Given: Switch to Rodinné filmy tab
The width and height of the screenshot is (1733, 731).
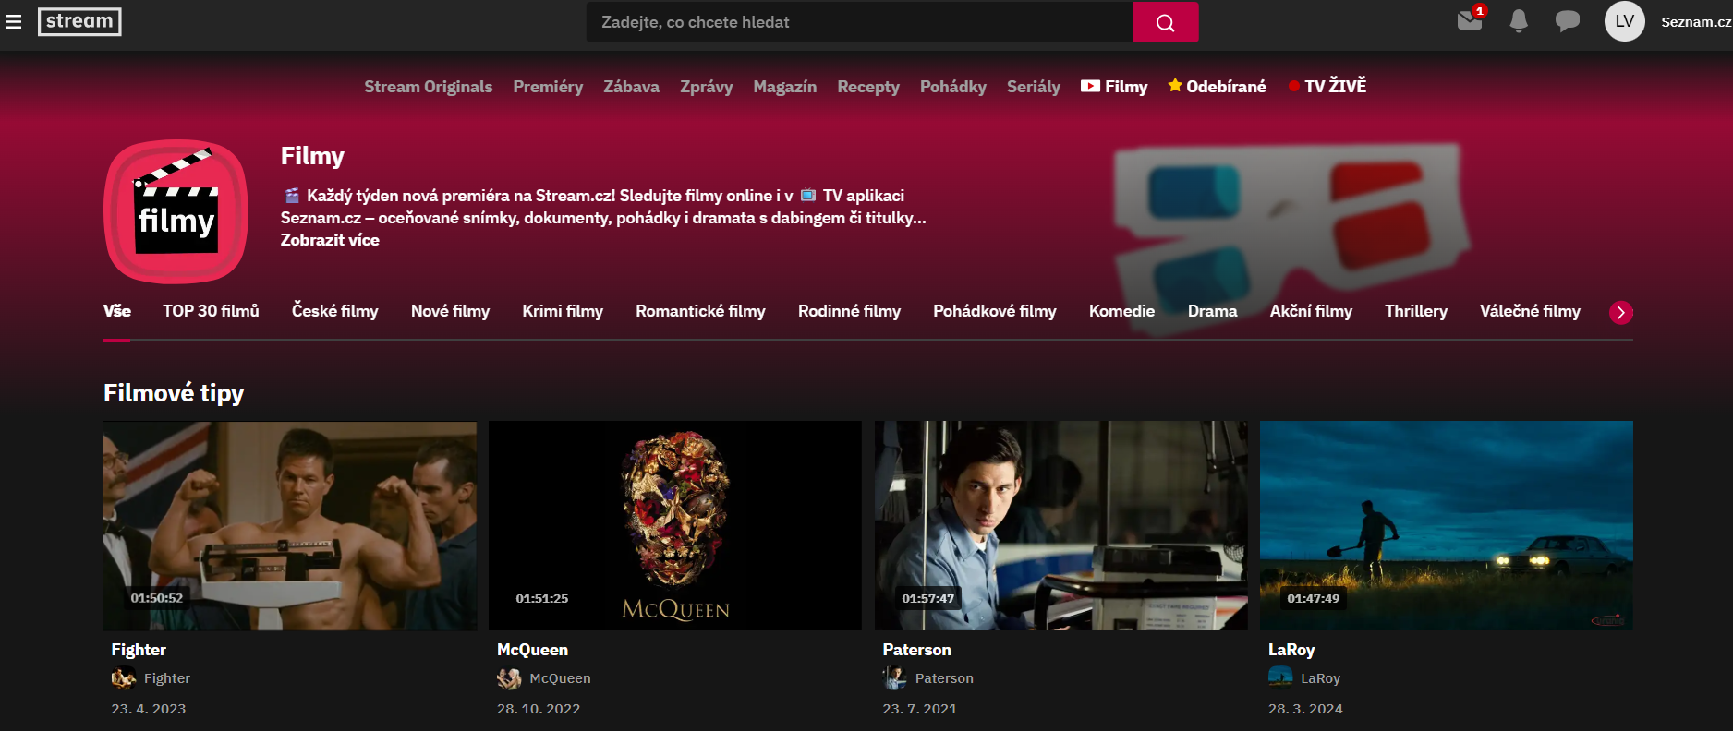Looking at the screenshot, I should coord(849,311).
